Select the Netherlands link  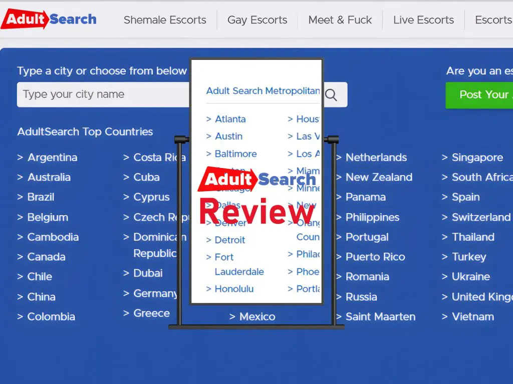(x=376, y=157)
